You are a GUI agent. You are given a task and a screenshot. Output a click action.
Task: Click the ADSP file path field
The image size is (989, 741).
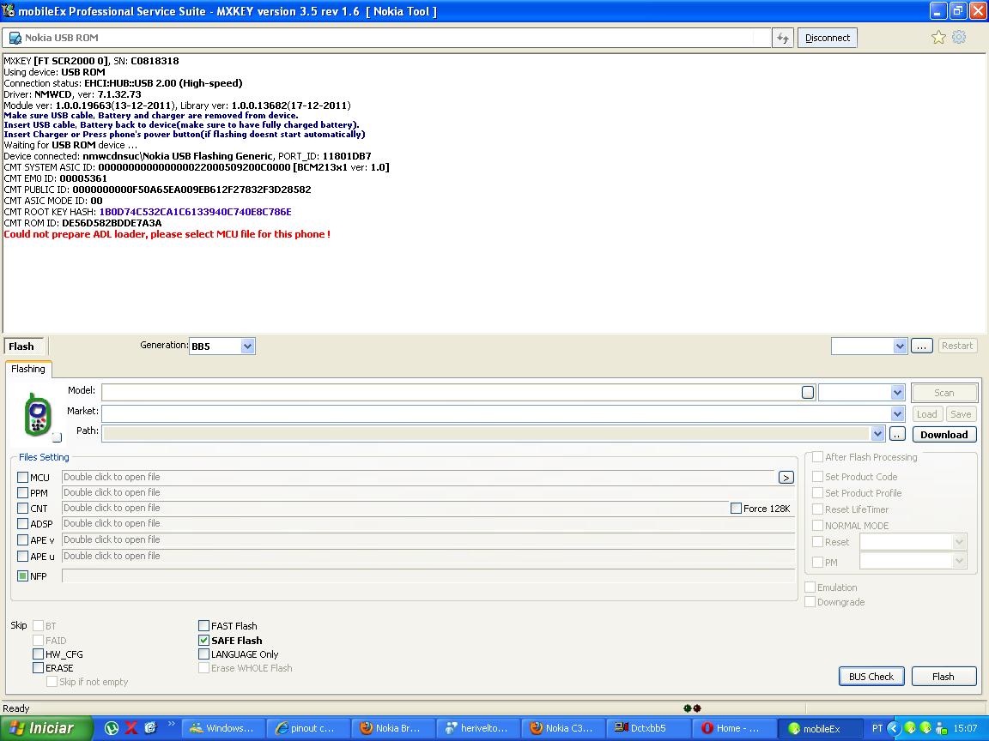pos(428,524)
